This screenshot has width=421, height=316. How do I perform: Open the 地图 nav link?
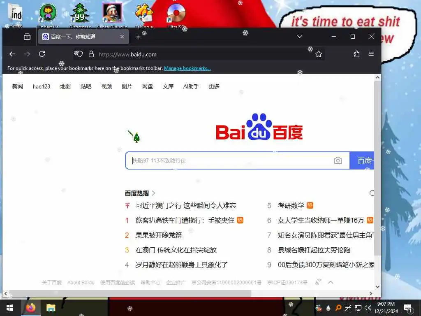click(65, 86)
